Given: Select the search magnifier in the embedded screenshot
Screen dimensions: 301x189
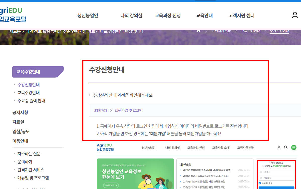Looking at the screenshot, I should pos(286,148).
